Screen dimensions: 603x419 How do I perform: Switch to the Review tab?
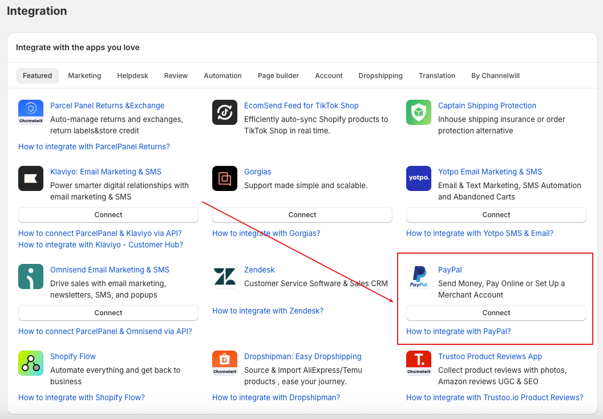click(176, 76)
